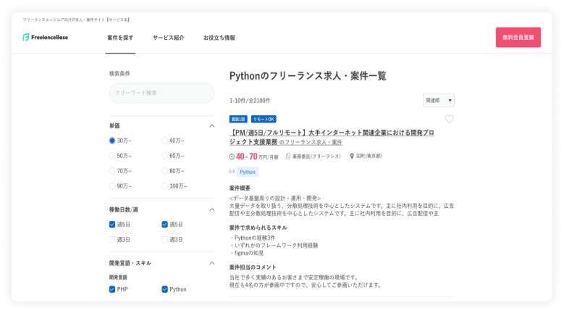Select the 90万~ price radio button
This screenshot has height=313, width=564.
click(112, 186)
